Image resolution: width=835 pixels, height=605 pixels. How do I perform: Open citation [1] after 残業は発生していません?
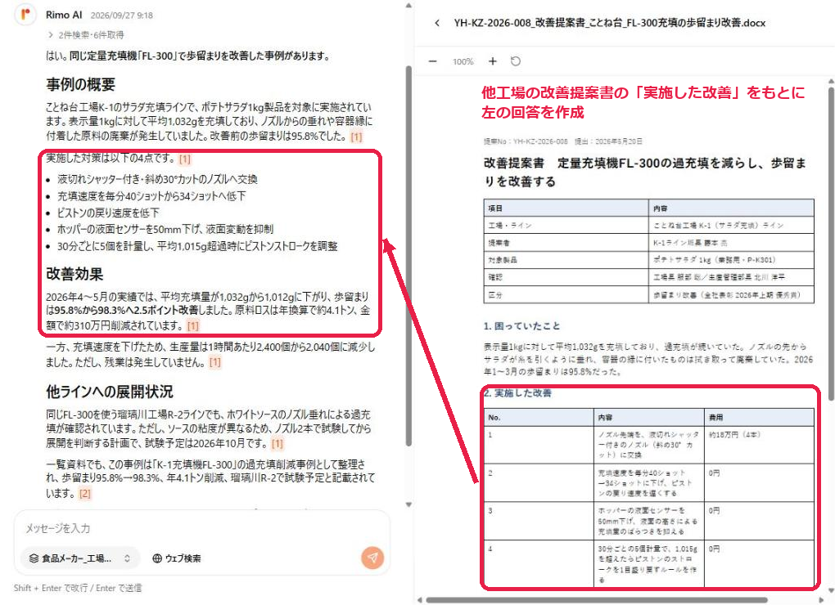(x=214, y=362)
